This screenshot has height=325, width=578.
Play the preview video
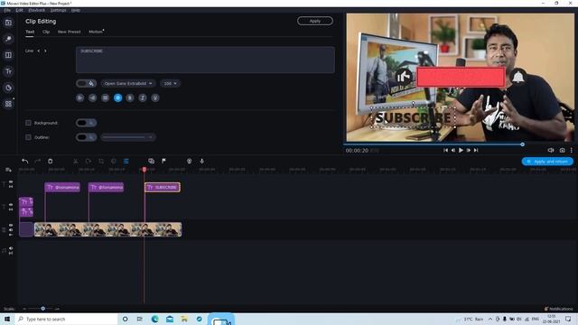(x=461, y=151)
